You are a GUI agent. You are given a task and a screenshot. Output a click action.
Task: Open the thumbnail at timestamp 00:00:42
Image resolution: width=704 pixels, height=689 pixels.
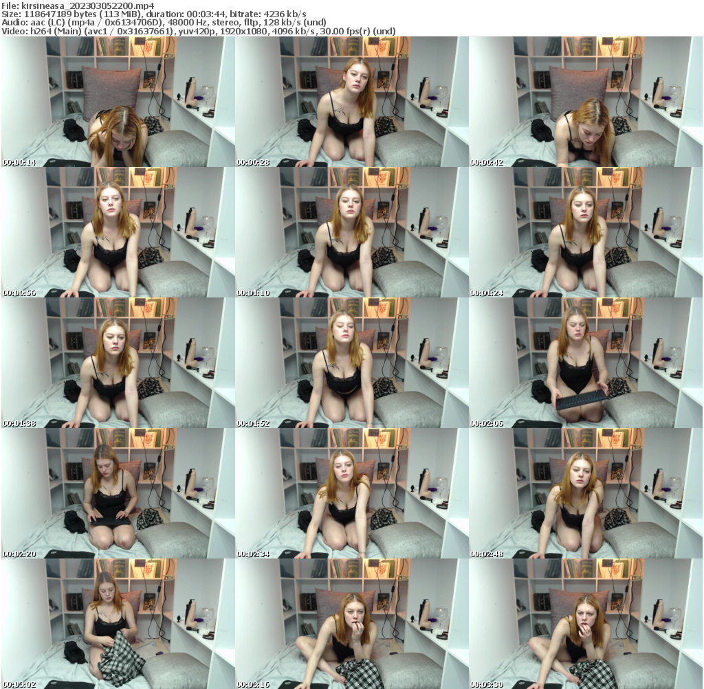[x=586, y=102]
